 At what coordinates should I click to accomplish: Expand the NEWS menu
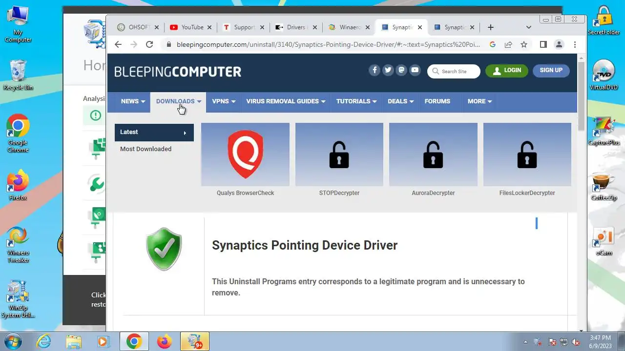(x=133, y=101)
